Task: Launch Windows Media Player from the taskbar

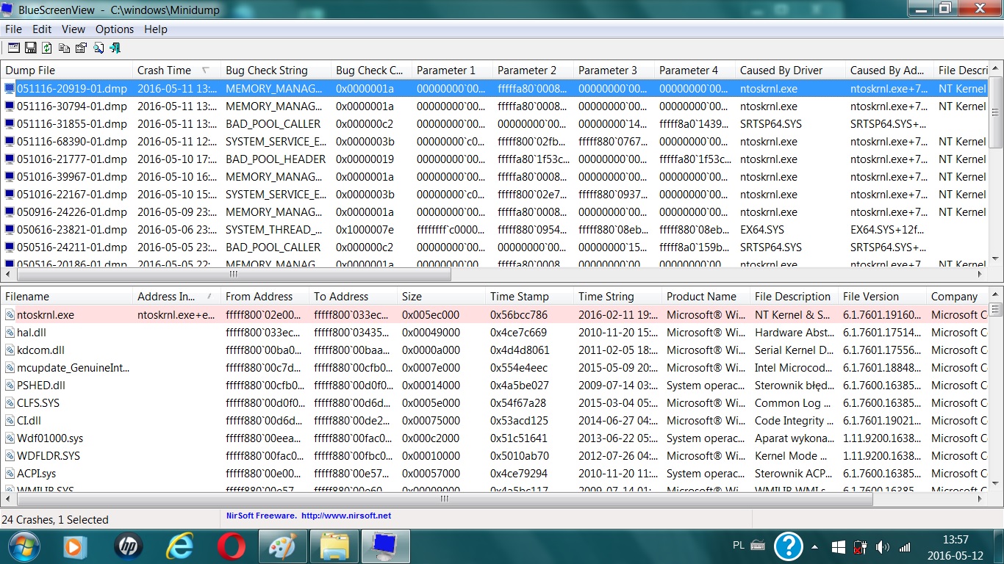Action: click(73, 546)
